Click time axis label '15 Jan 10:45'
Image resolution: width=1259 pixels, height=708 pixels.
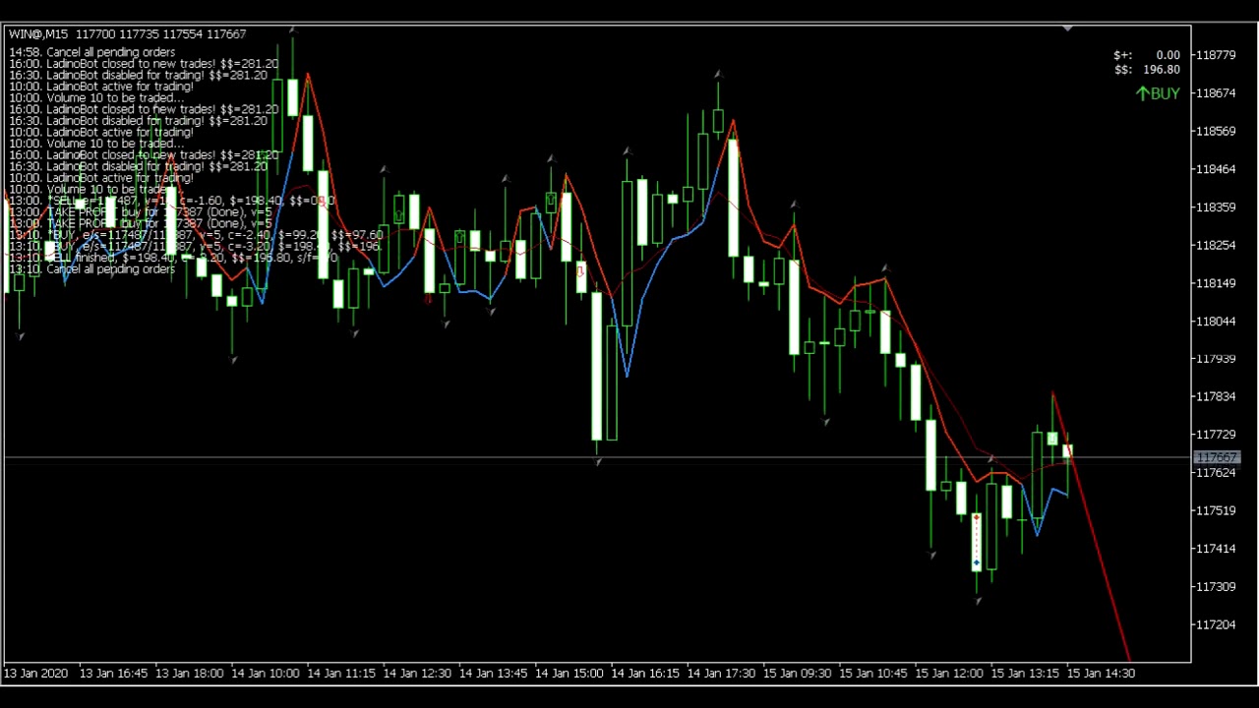tap(873, 674)
